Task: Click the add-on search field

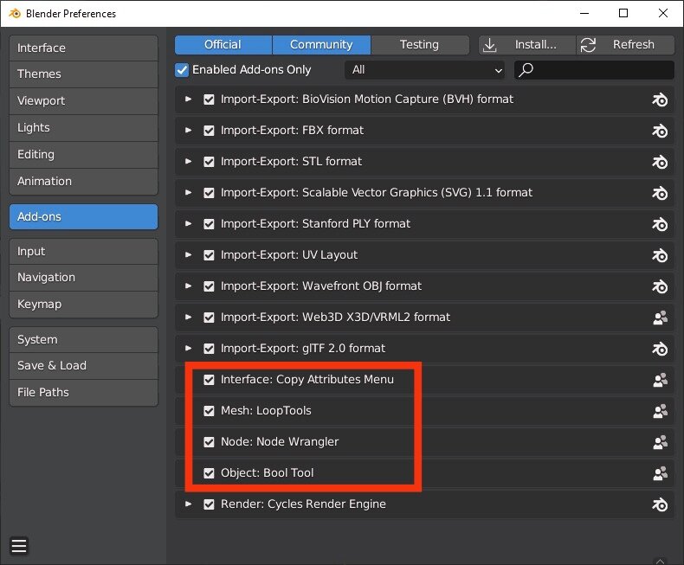Action: point(594,70)
